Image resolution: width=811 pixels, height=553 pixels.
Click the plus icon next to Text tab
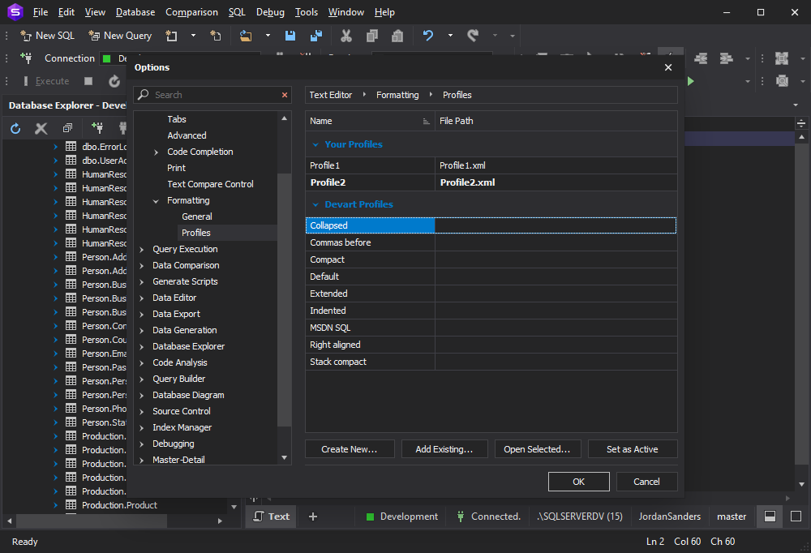click(313, 517)
